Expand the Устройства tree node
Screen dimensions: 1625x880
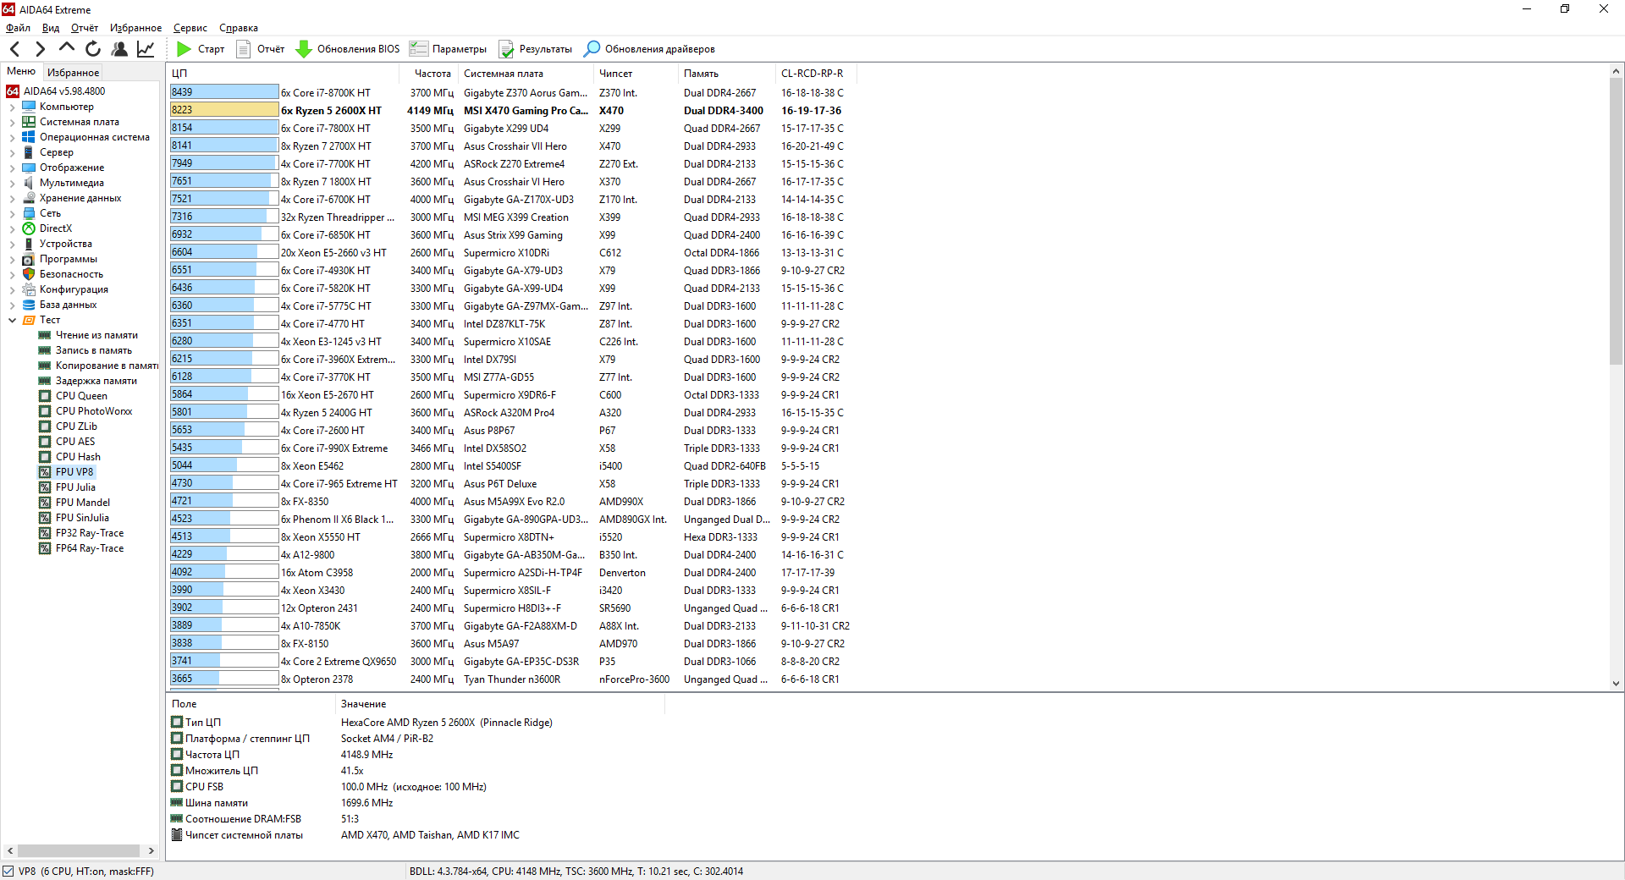click(x=12, y=244)
